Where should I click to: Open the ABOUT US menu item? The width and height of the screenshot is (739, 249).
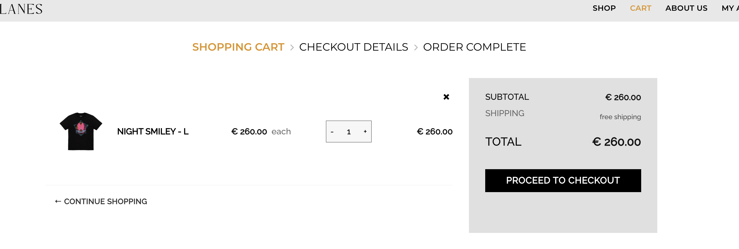[687, 8]
